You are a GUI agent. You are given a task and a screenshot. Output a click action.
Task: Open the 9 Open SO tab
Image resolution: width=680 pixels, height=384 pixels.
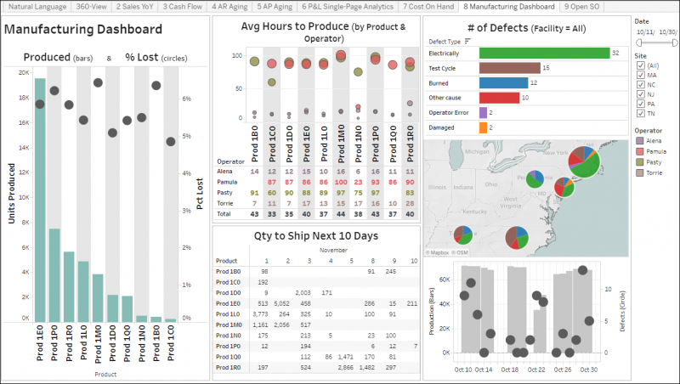tap(581, 7)
